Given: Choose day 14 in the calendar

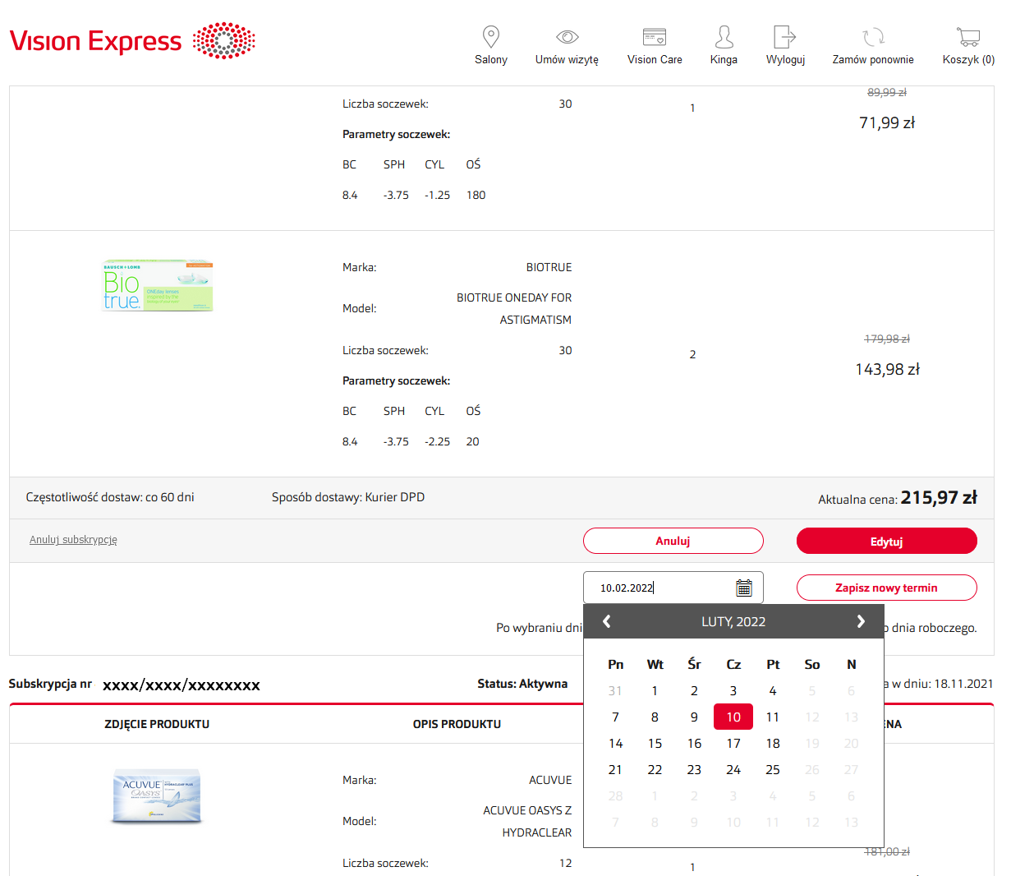Looking at the screenshot, I should (615, 744).
